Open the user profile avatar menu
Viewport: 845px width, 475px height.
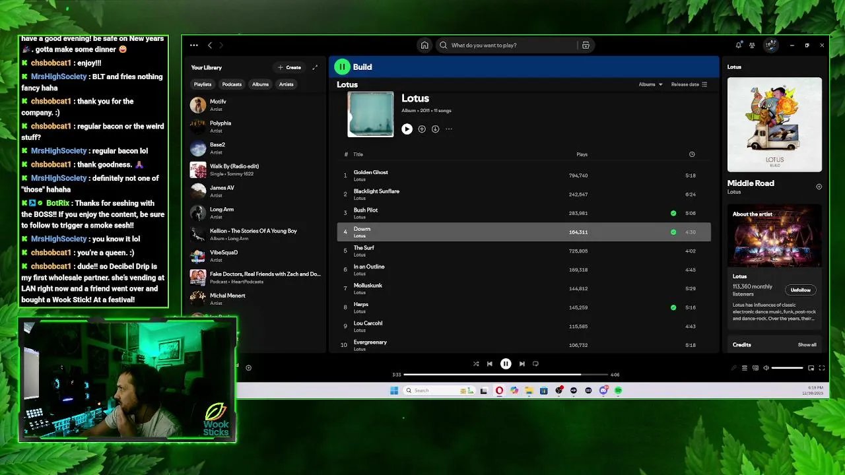770,45
